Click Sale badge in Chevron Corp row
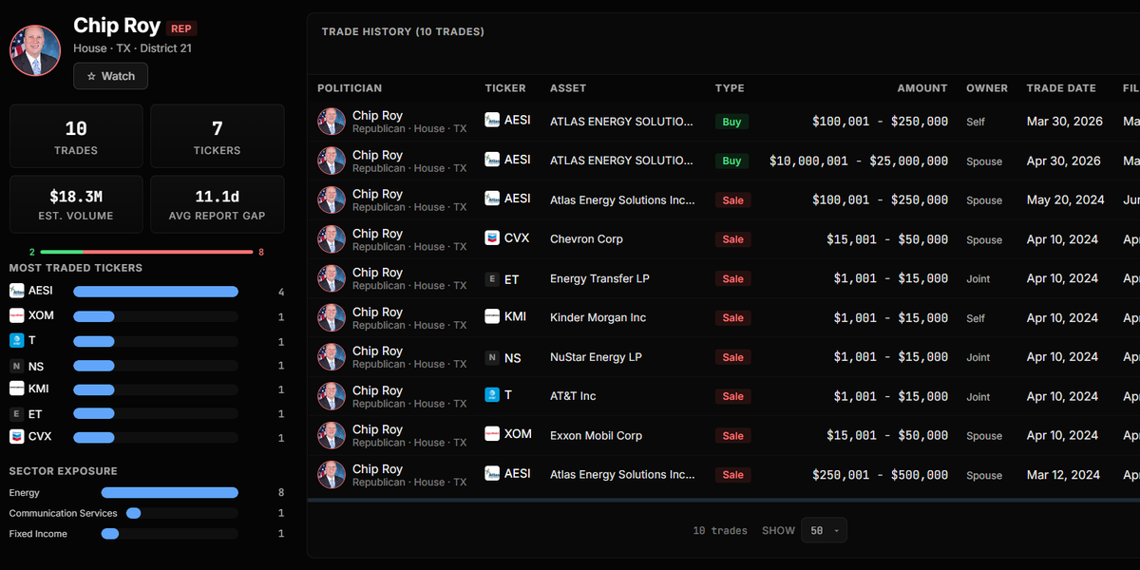Image resolution: width=1140 pixels, height=570 pixels. pos(732,239)
